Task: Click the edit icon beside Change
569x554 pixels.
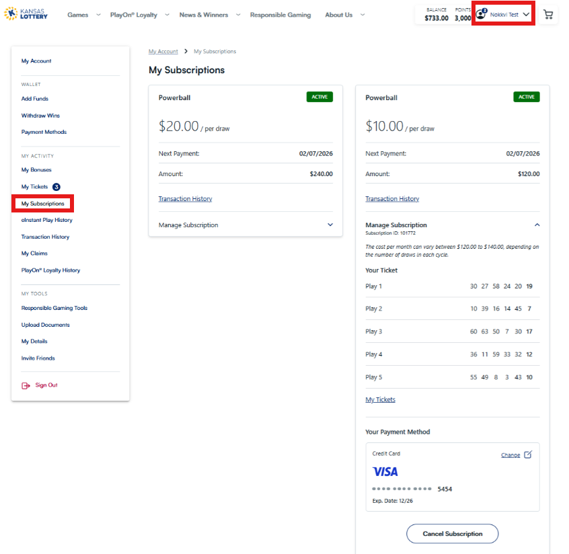Action: pyautogui.click(x=528, y=454)
